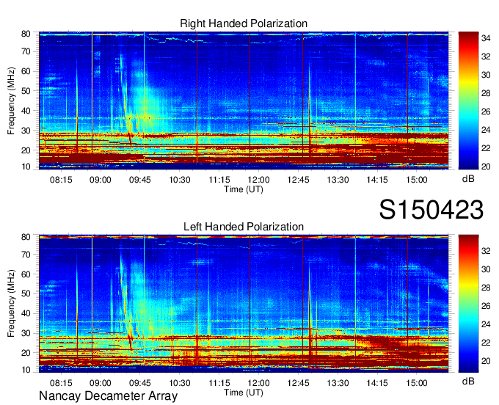Click the 11:15 time tick under the Left Handed plot
Screen dimensions: 499x405
pos(219,383)
